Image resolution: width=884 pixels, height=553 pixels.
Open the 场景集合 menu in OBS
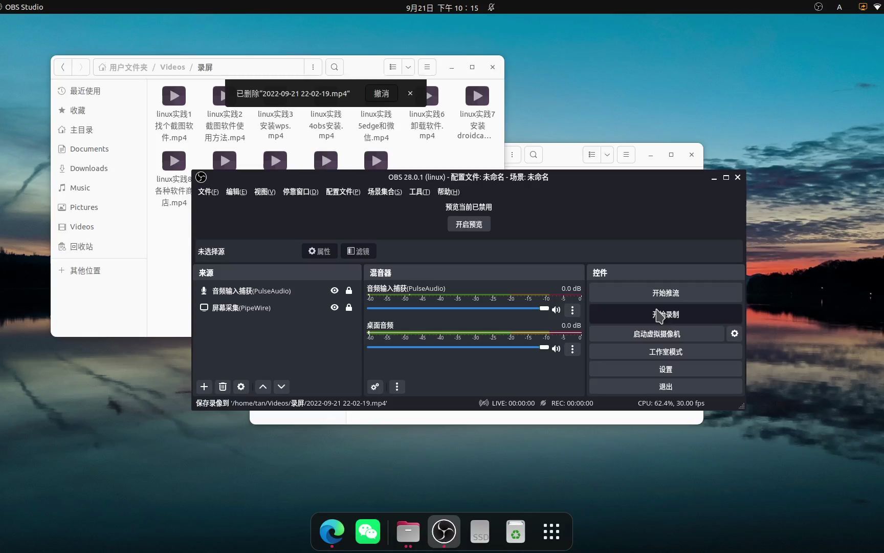385,192
